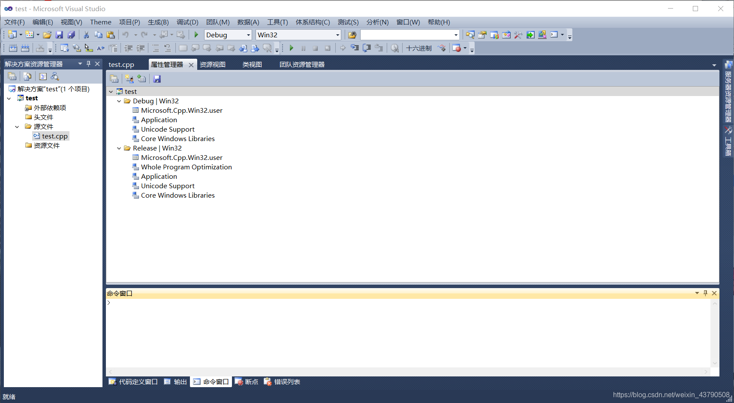
Task: Open the 文件(F) menu
Action: (x=15, y=22)
